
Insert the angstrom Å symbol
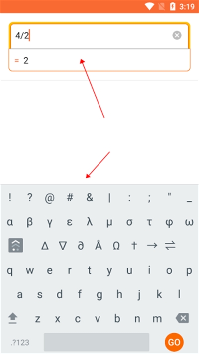(99, 245)
